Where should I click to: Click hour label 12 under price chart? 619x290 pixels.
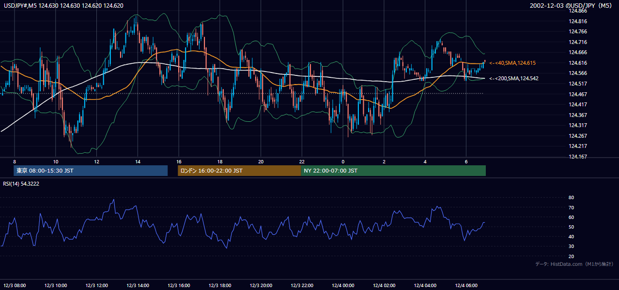(96, 161)
